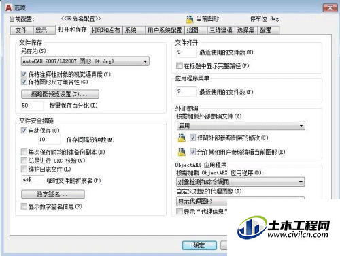Click the 缩略图预览设置 button

tap(60, 94)
